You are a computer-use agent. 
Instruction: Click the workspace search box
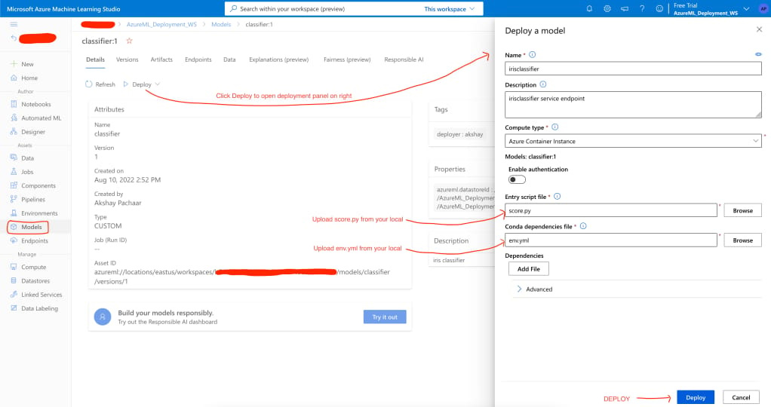click(324, 9)
